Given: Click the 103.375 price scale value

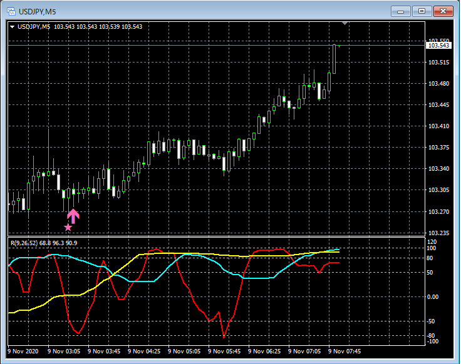Looking at the screenshot, I should (438, 148).
